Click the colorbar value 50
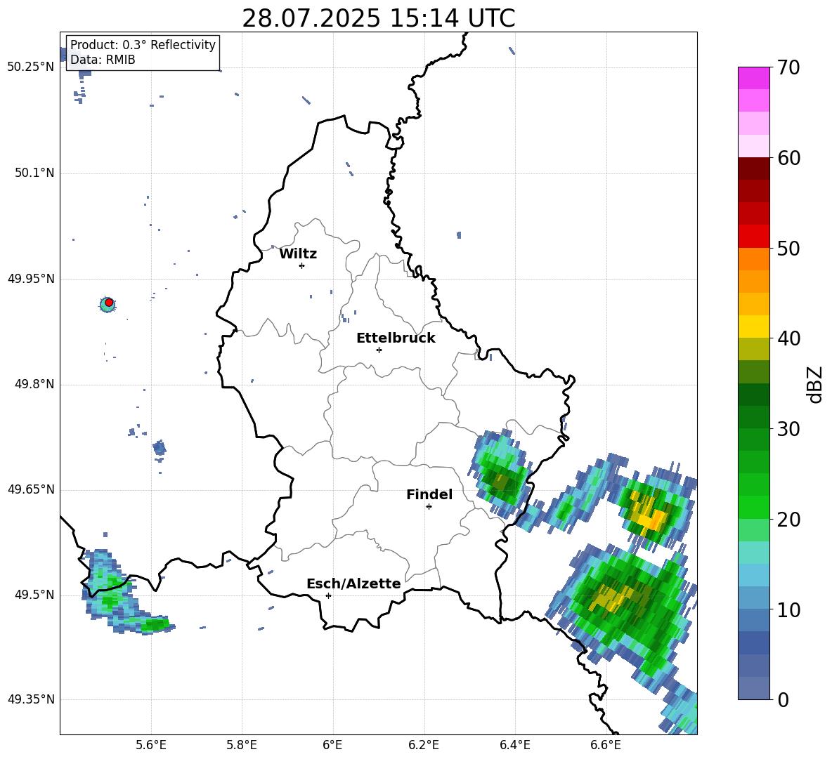This screenshot has width=832, height=759. coord(788,248)
